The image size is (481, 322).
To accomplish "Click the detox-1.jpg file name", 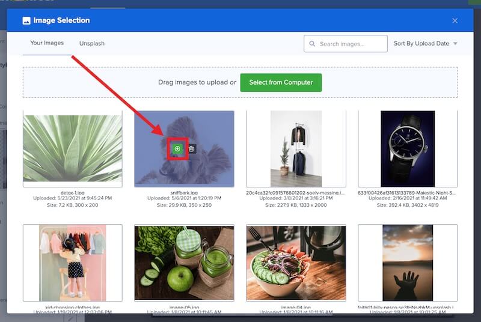I will pyautogui.click(x=72, y=193).
